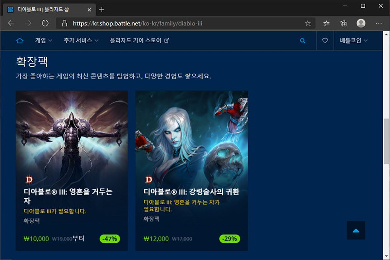Screen dimensions: 390x260
Task: Reload the page with refresh icon
Action: click(x=45, y=24)
